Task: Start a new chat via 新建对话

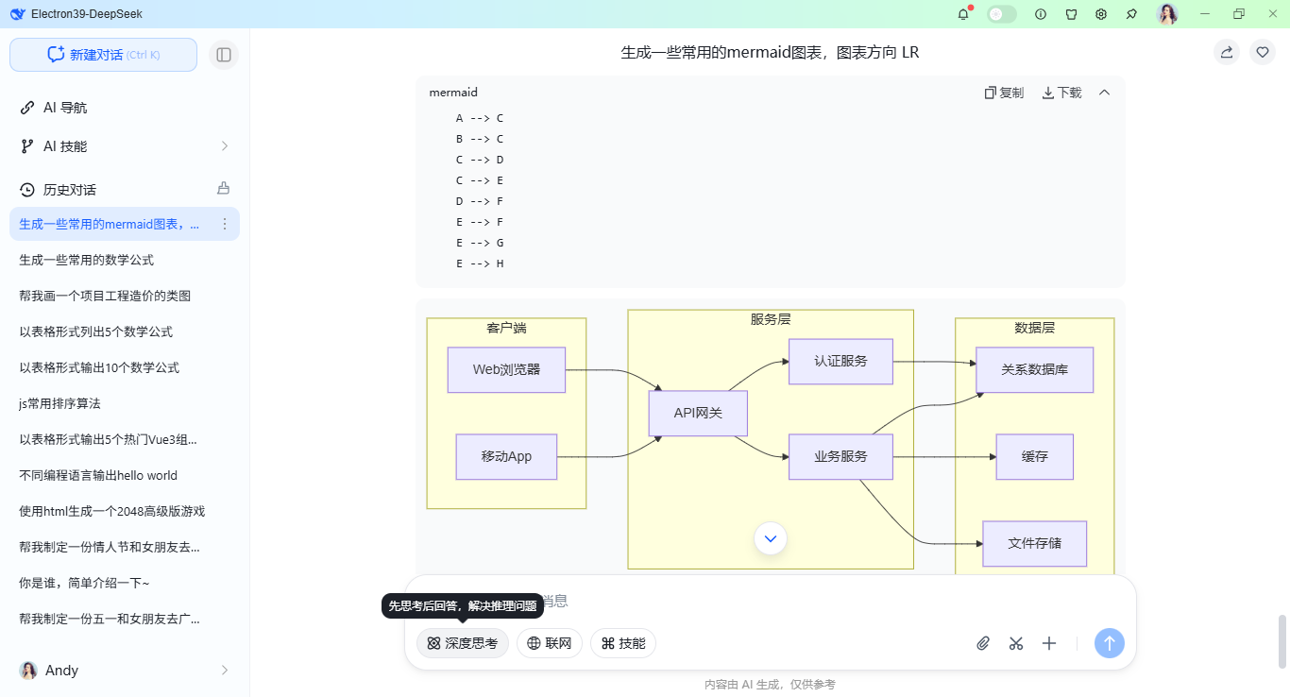Action: pos(102,55)
